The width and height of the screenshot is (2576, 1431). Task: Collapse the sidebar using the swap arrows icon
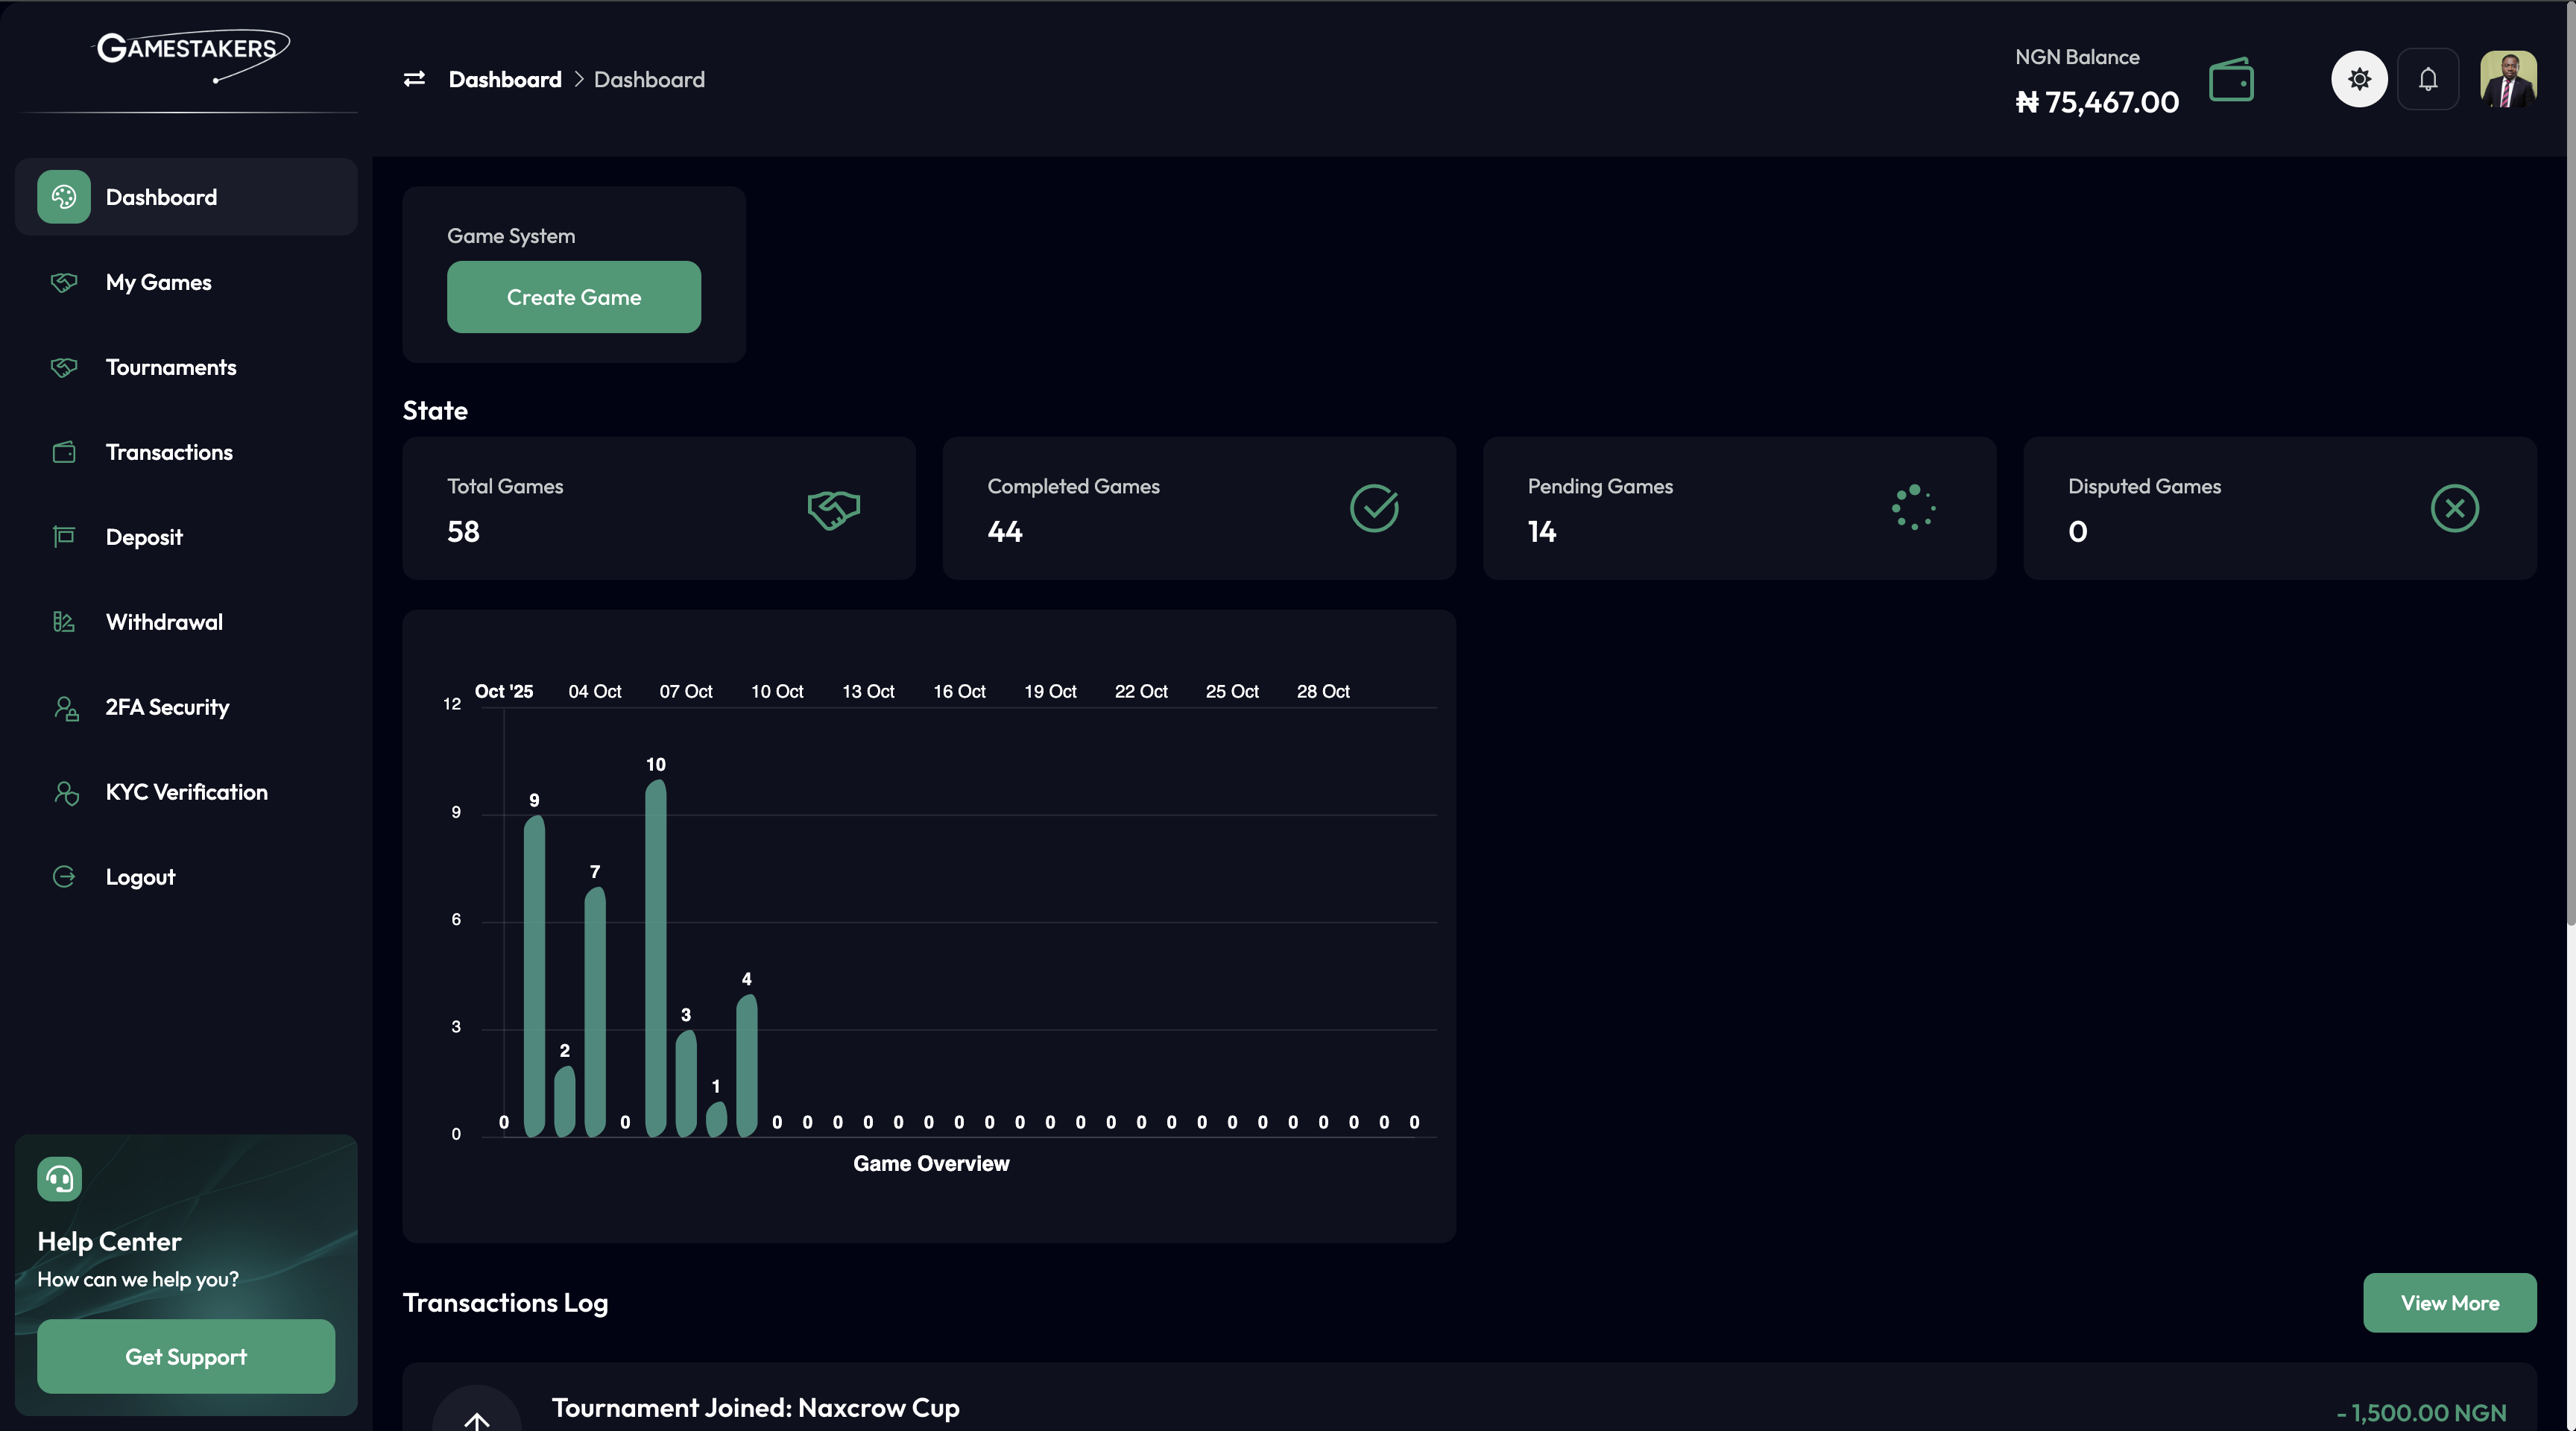point(414,79)
